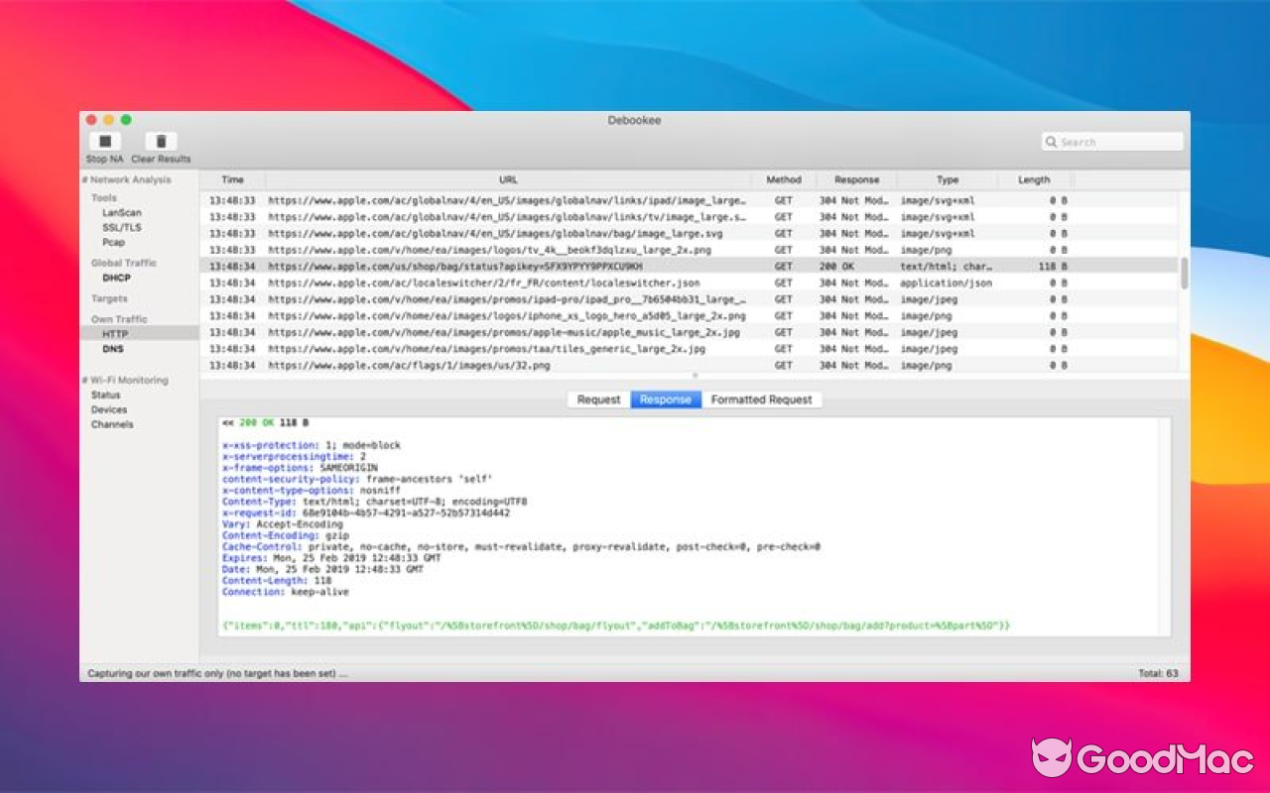Click the Clear Results trash icon

(x=161, y=142)
